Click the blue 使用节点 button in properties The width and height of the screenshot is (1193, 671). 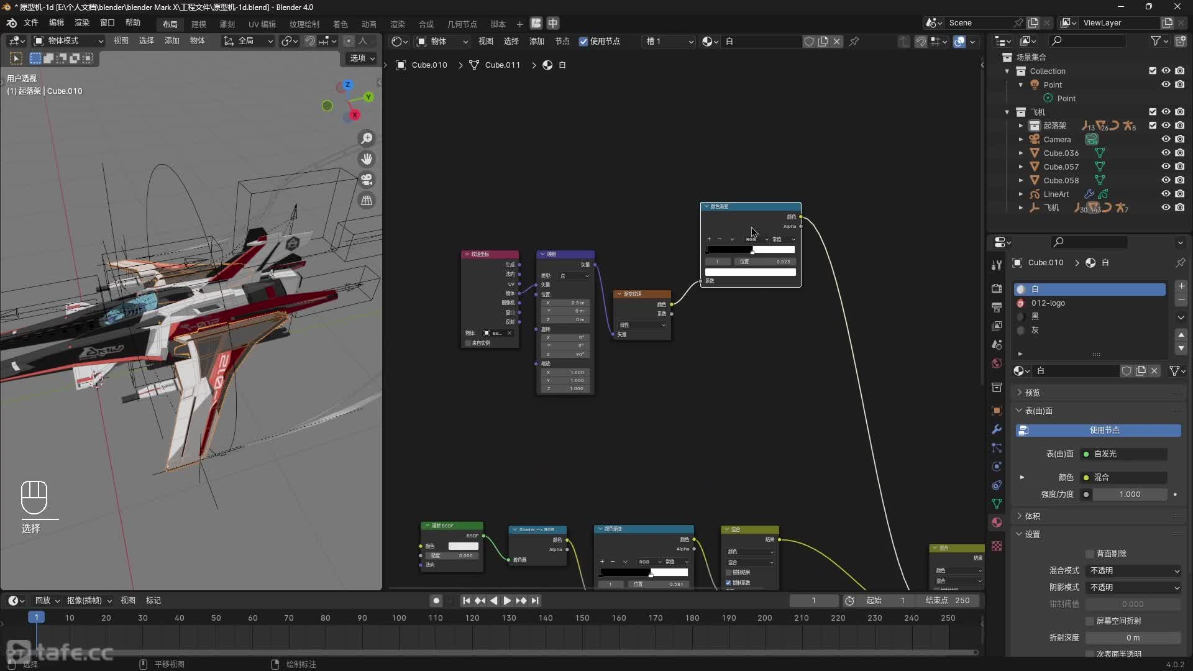coord(1098,430)
